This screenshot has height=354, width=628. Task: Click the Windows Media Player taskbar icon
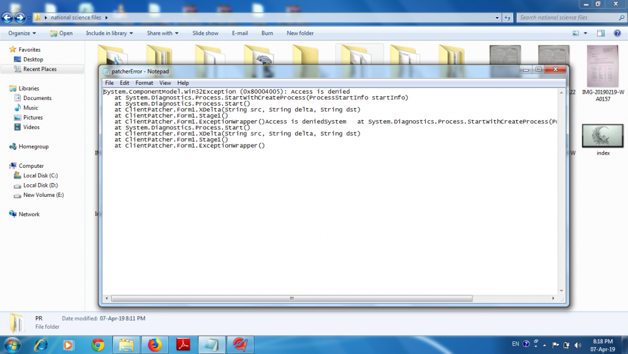[69, 345]
